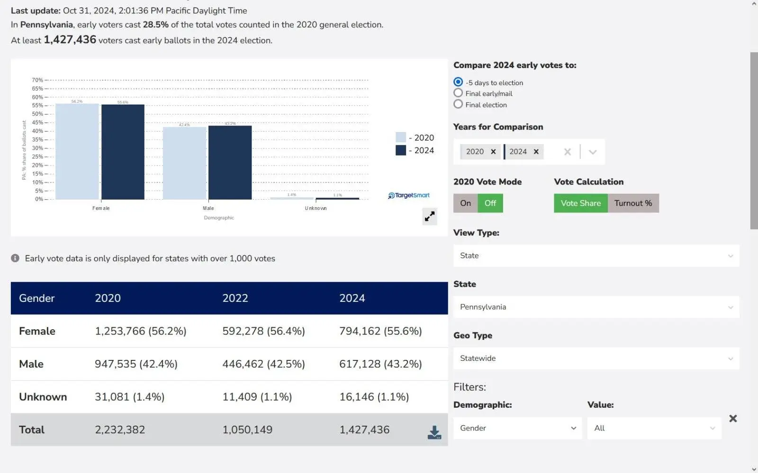The height and width of the screenshot is (473, 758).
Task: Clear all selected comparison years
Action: click(567, 152)
